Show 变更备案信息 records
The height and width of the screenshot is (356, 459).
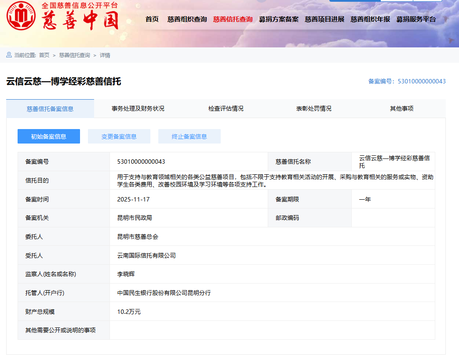click(x=119, y=137)
